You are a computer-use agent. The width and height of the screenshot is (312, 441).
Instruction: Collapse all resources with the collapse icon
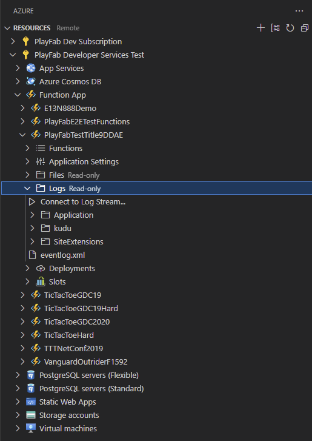point(304,28)
